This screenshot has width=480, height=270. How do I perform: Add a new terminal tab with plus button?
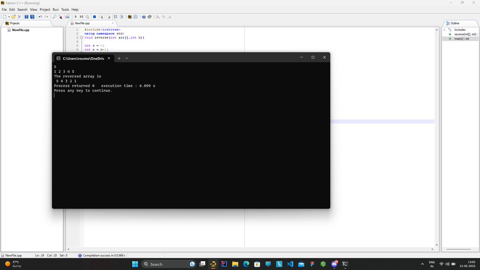point(119,58)
